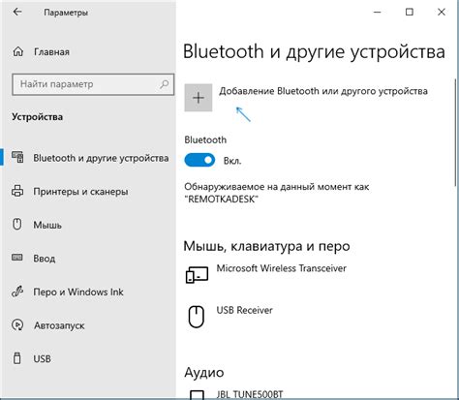Click the REMOTKADESK discoverable name text
This screenshot has height=400, width=459.
click(x=222, y=199)
